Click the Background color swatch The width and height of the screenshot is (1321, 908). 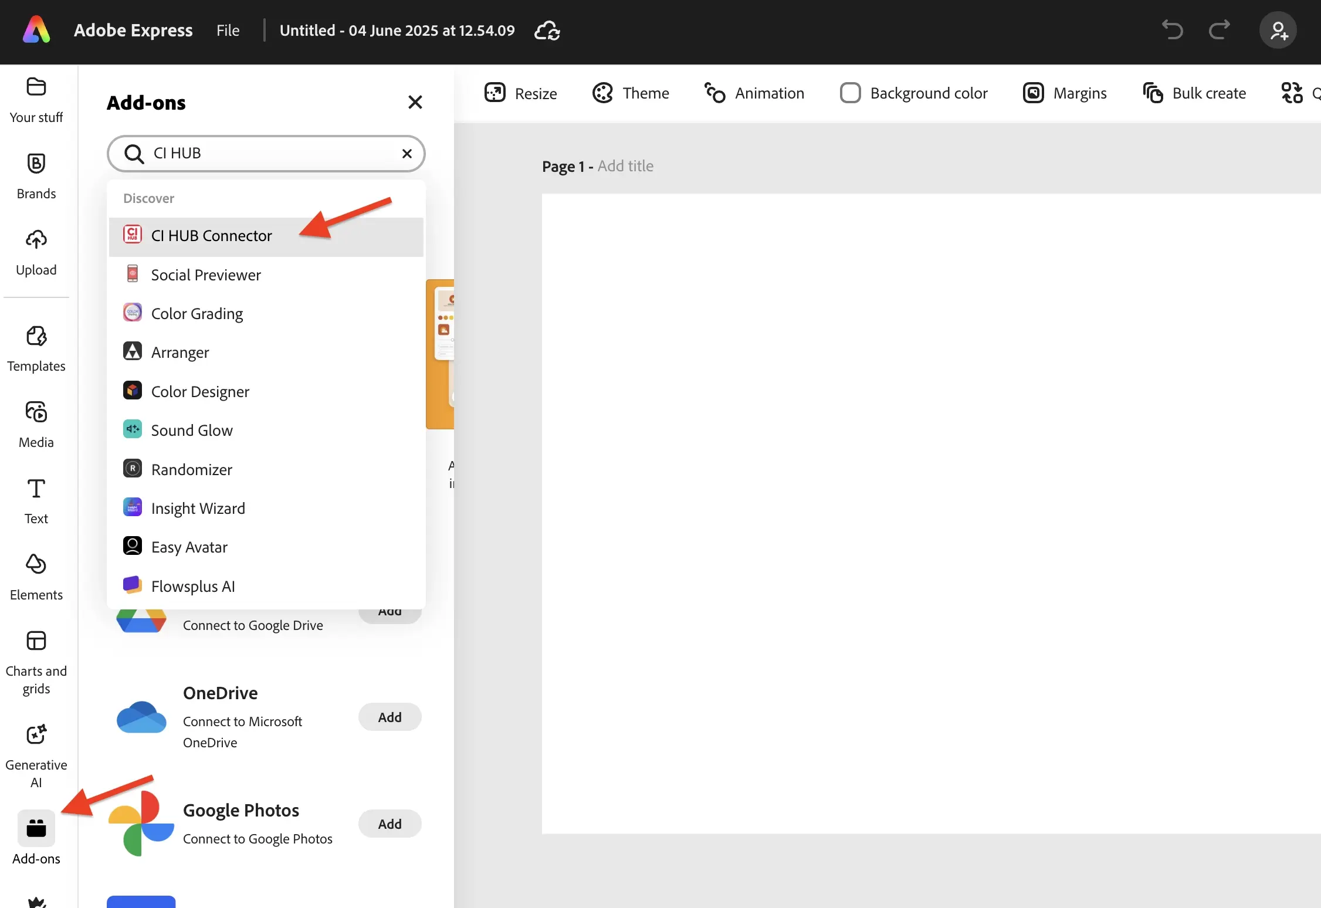[x=850, y=93]
